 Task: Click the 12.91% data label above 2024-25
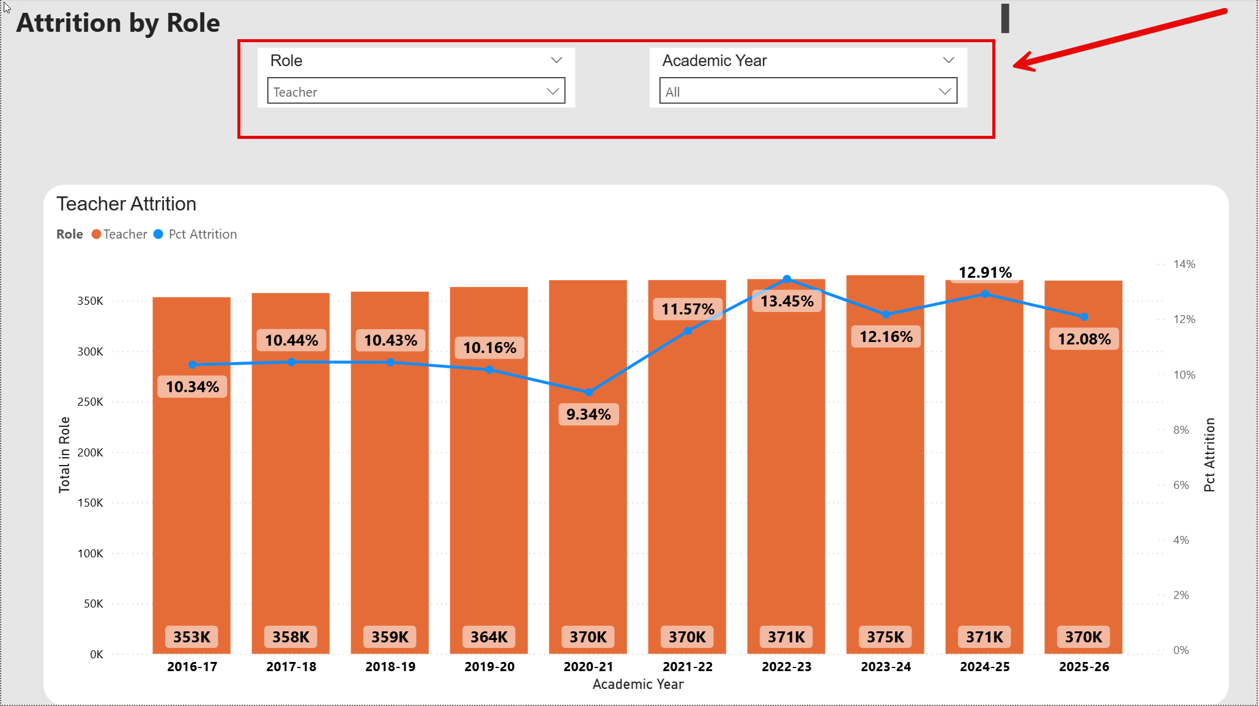(x=985, y=272)
